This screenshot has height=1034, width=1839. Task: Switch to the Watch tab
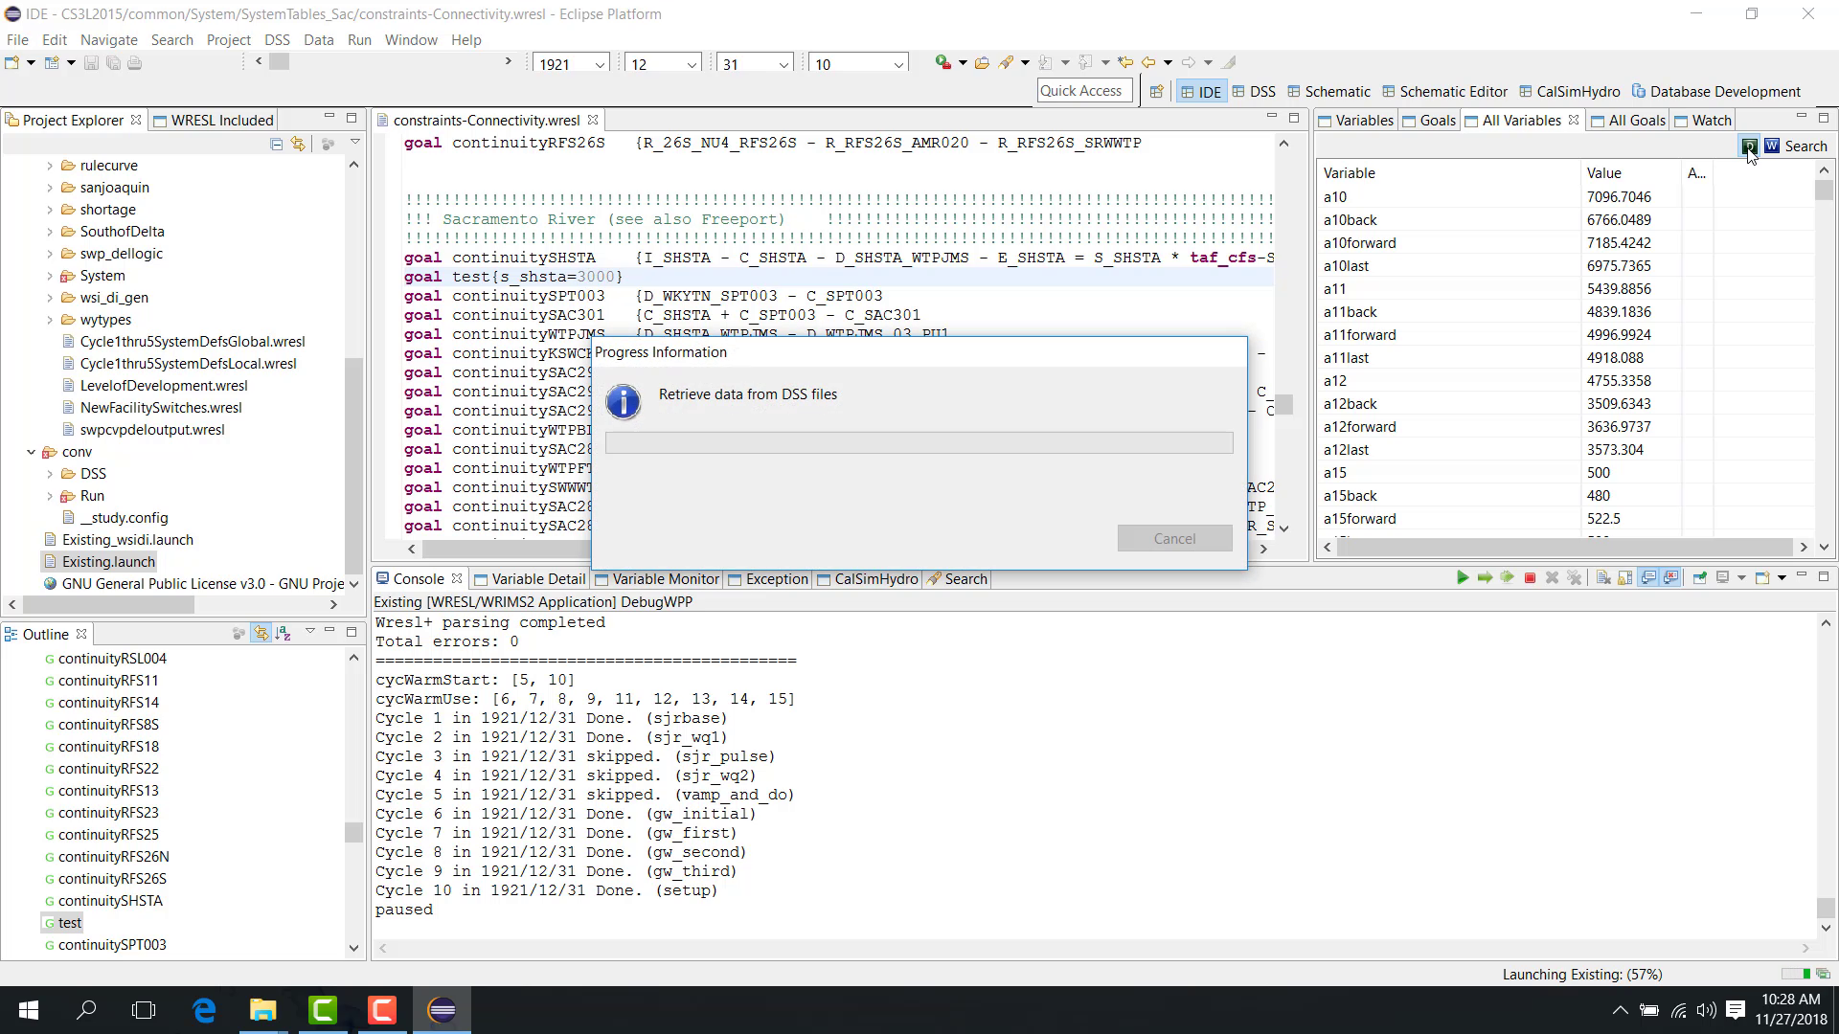pyautogui.click(x=1702, y=121)
